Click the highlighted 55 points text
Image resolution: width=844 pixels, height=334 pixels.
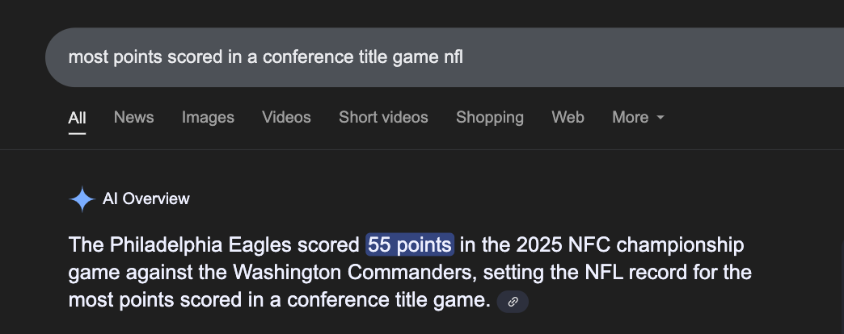point(411,244)
